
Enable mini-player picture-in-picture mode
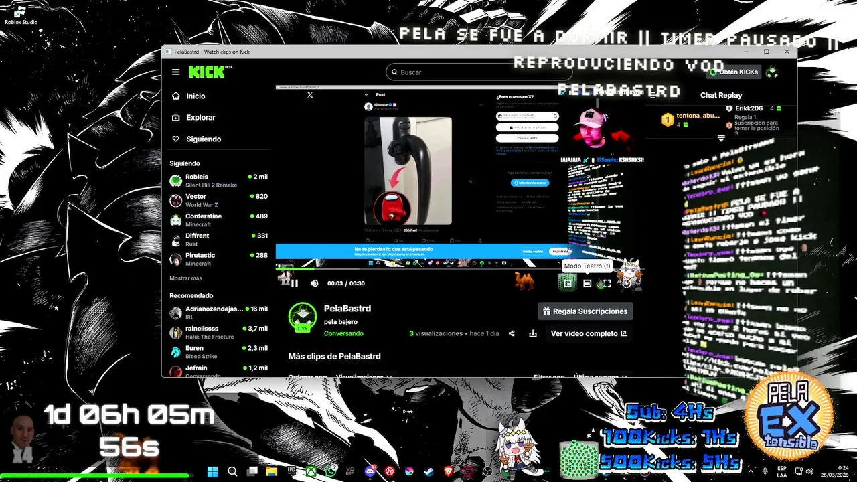[567, 283]
